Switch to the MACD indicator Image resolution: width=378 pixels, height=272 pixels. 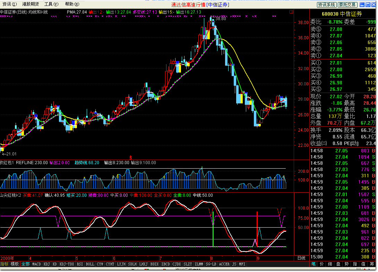[37, 264]
